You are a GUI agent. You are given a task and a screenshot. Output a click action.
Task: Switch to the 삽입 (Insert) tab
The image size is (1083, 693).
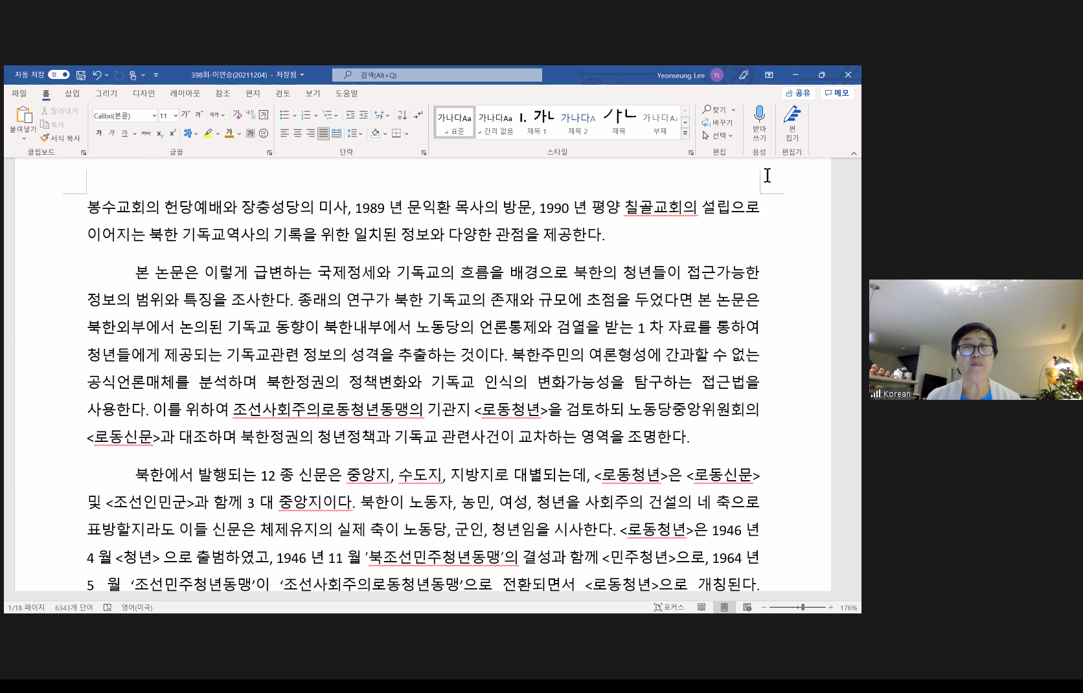pyautogui.click(x=73, y=93)
